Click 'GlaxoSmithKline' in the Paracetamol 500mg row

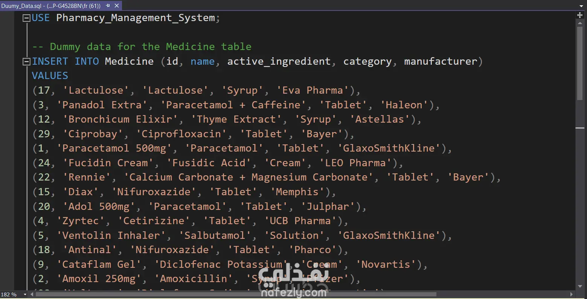click(x=389, y=148)
